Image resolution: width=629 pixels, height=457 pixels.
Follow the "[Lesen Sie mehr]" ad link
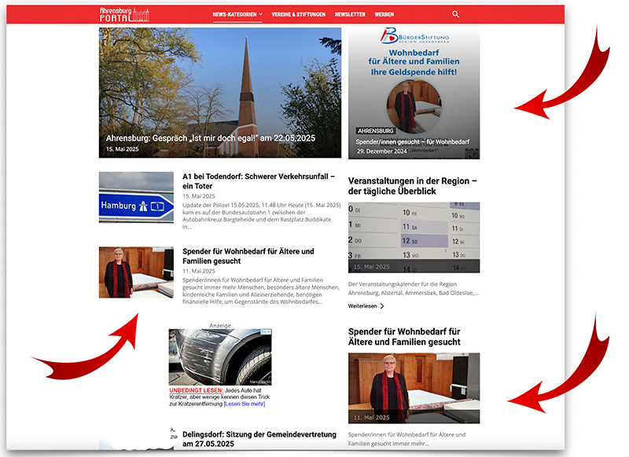tap(245, 404)
